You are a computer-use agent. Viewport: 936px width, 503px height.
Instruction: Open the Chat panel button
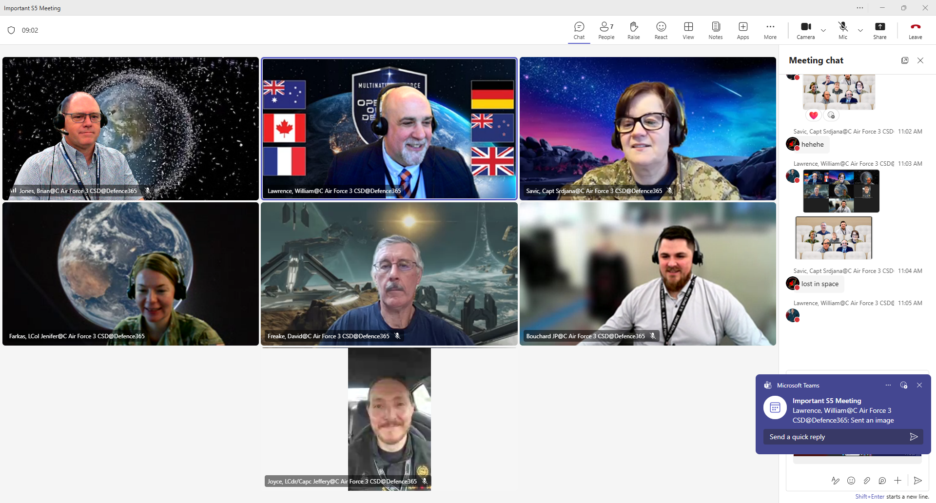point(579,30)
